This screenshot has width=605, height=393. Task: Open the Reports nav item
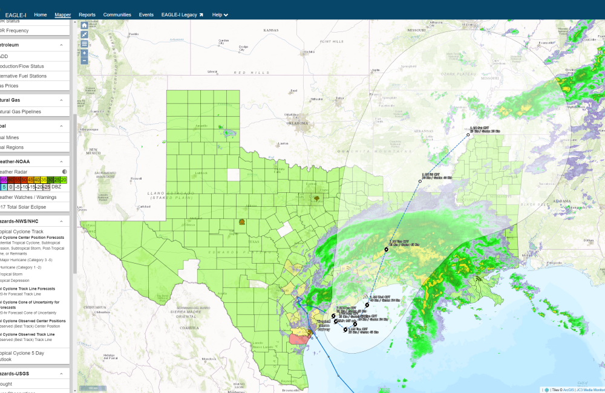click(87, 15)
